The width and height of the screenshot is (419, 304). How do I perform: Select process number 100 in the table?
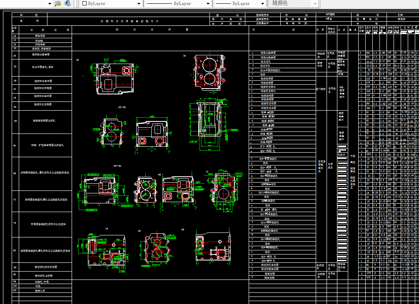15,286
